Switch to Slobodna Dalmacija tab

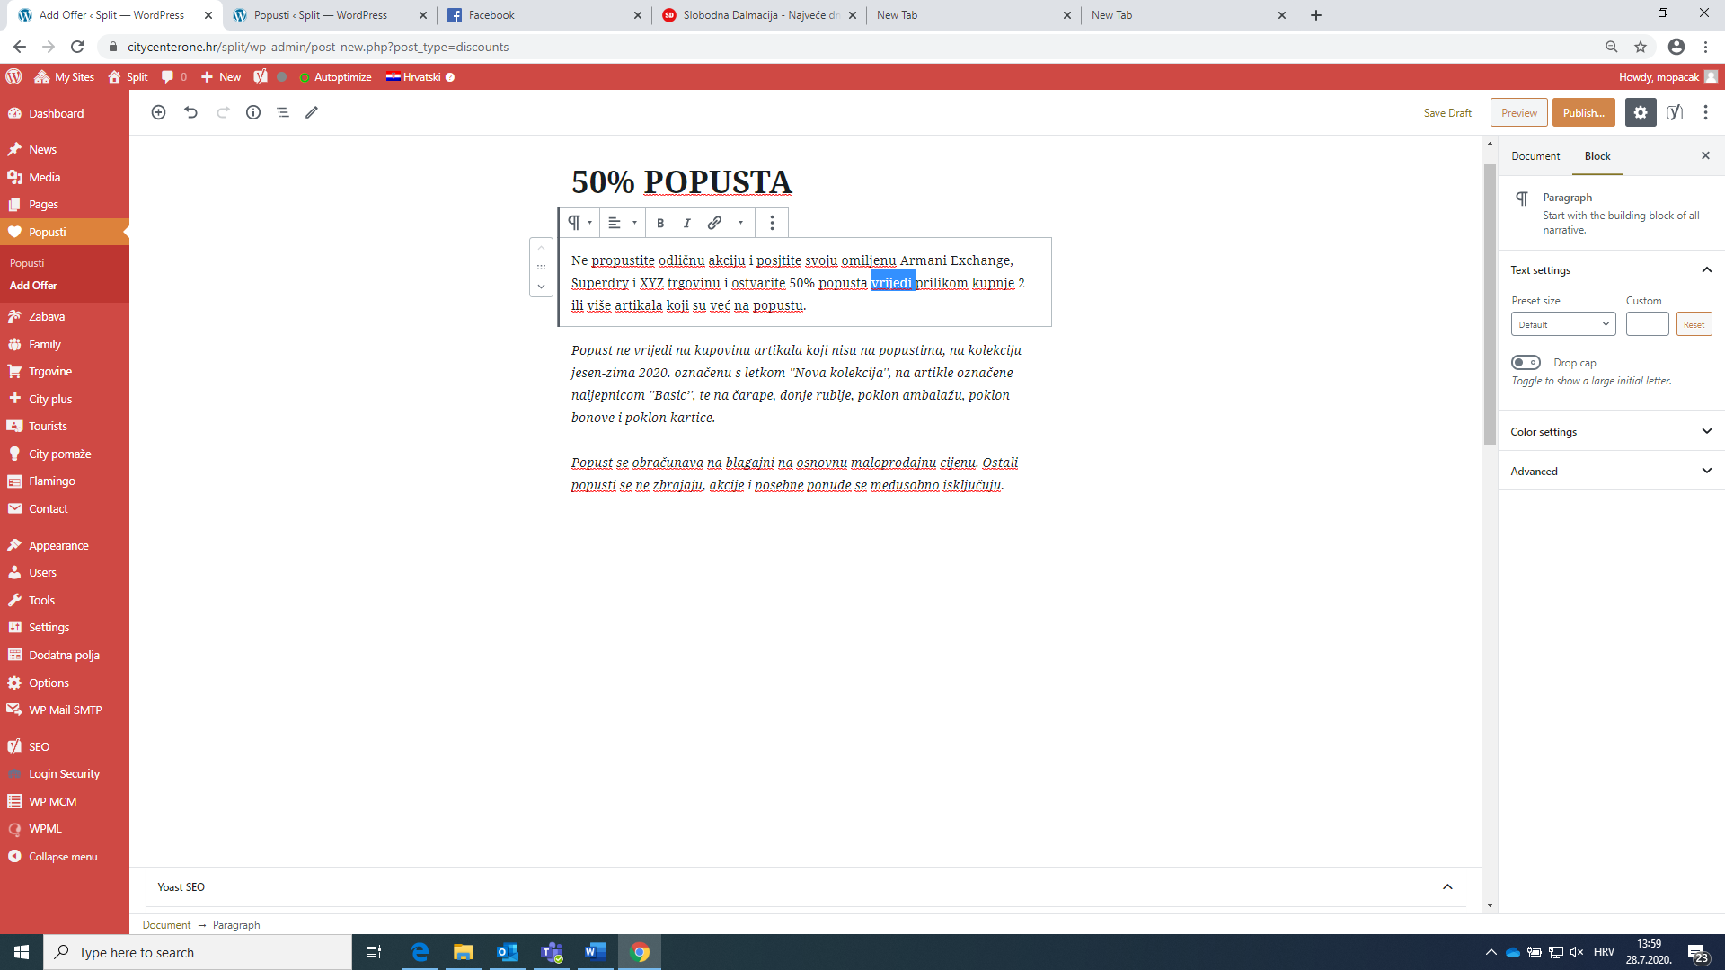(x=759, y=15)
